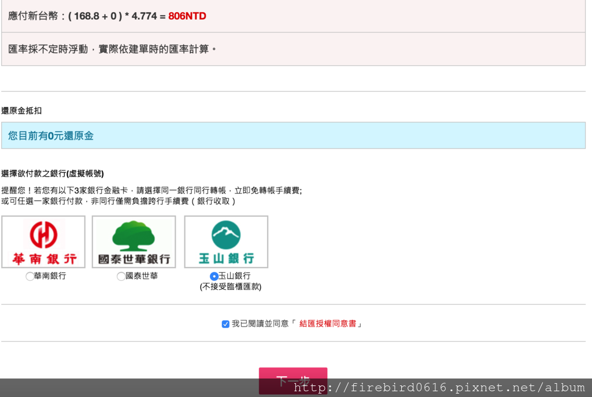The width and height of the screenshot is (592, 397).
Task: Select the 玉山銀行 radio button
Action: click(214, 276)
